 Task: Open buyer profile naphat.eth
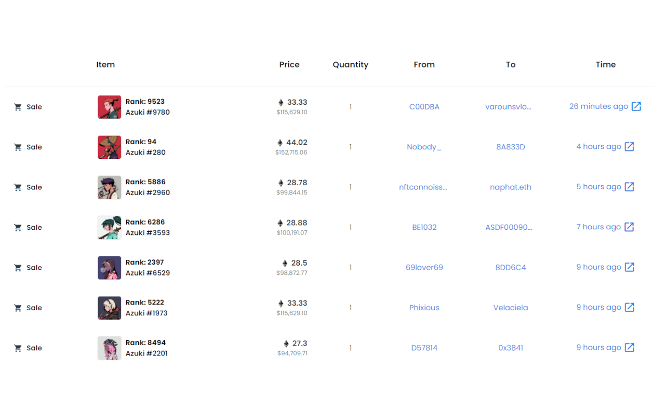[511, 187]
